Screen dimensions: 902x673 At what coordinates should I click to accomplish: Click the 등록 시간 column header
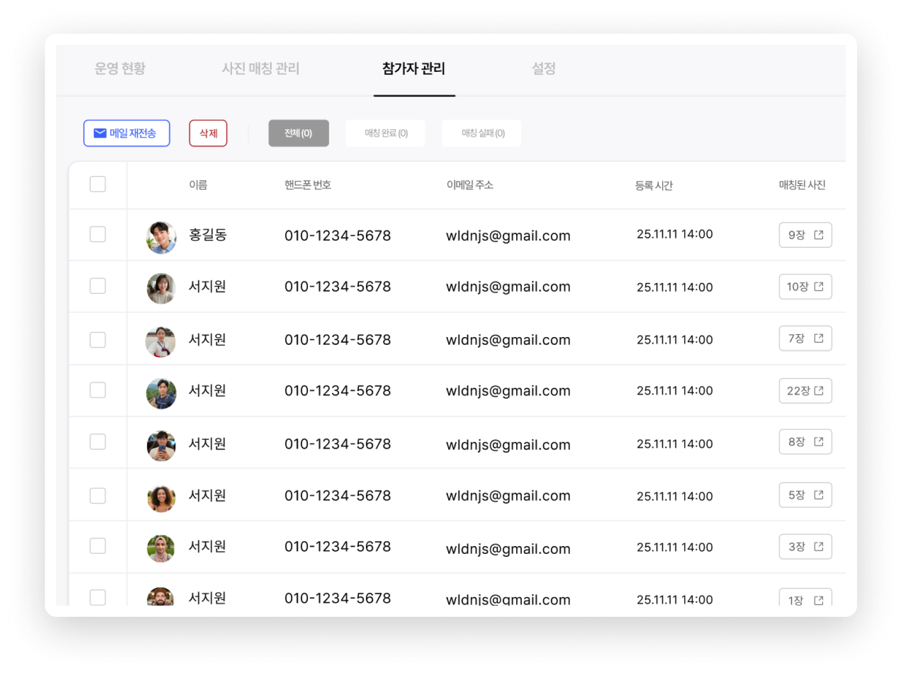point(654,185)
